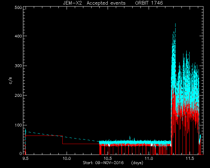The height and width of the screenshot is (168, 210).
Task: Click the 400 tick label on the y-axis
Action: pyautogui.click(x=18, y=36)
